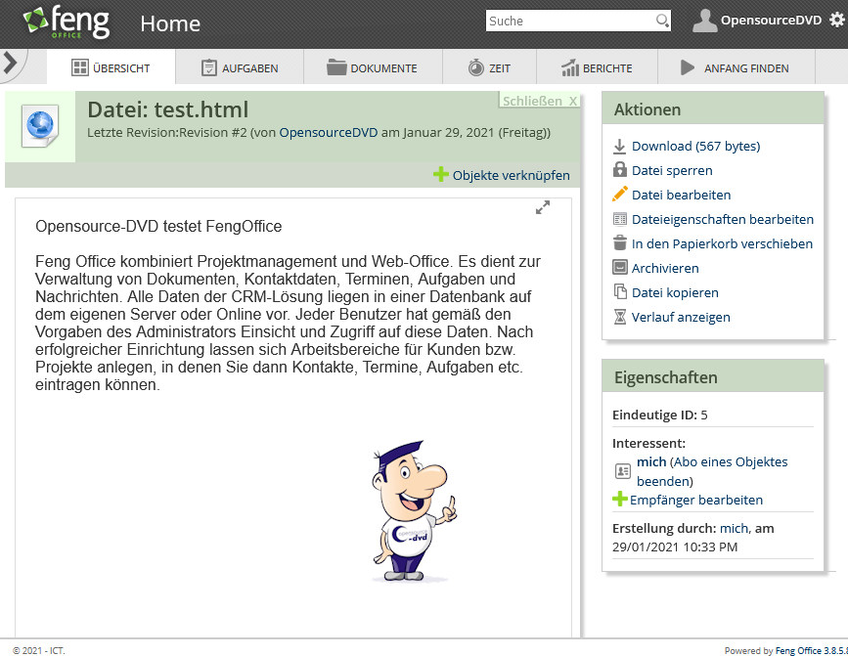The image size is (848, 656).
Task: Open Dateieigenschaften bearbeiten
Action: pos(722,220)
